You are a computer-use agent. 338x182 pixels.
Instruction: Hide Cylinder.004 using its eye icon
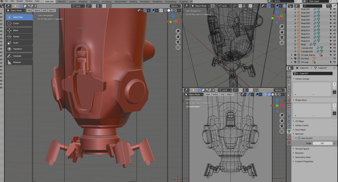tap(334, 48)
